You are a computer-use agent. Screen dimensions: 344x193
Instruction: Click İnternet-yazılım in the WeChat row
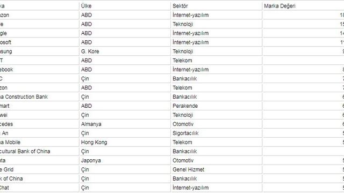click(x=190, y=188)
